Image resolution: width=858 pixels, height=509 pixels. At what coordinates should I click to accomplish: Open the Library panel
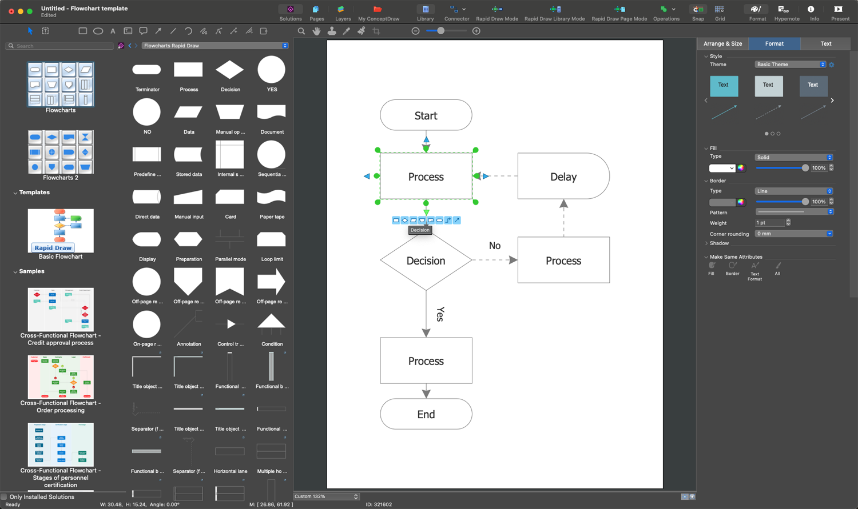[425, 10]
